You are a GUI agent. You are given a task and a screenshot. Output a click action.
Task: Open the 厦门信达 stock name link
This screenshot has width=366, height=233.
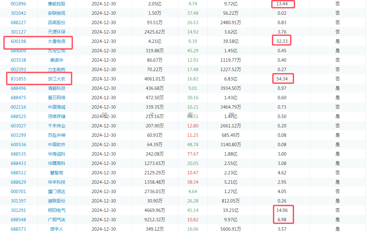click(x=56, y=191)
